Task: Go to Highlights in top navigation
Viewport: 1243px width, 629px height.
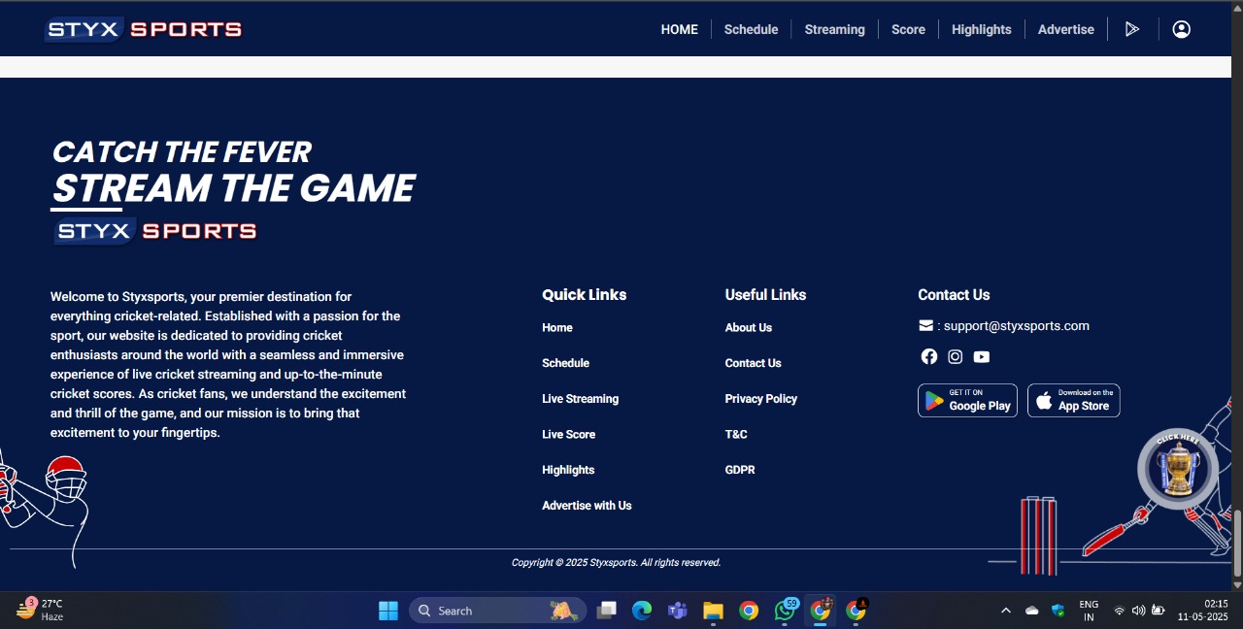Action: click(981, 29)
